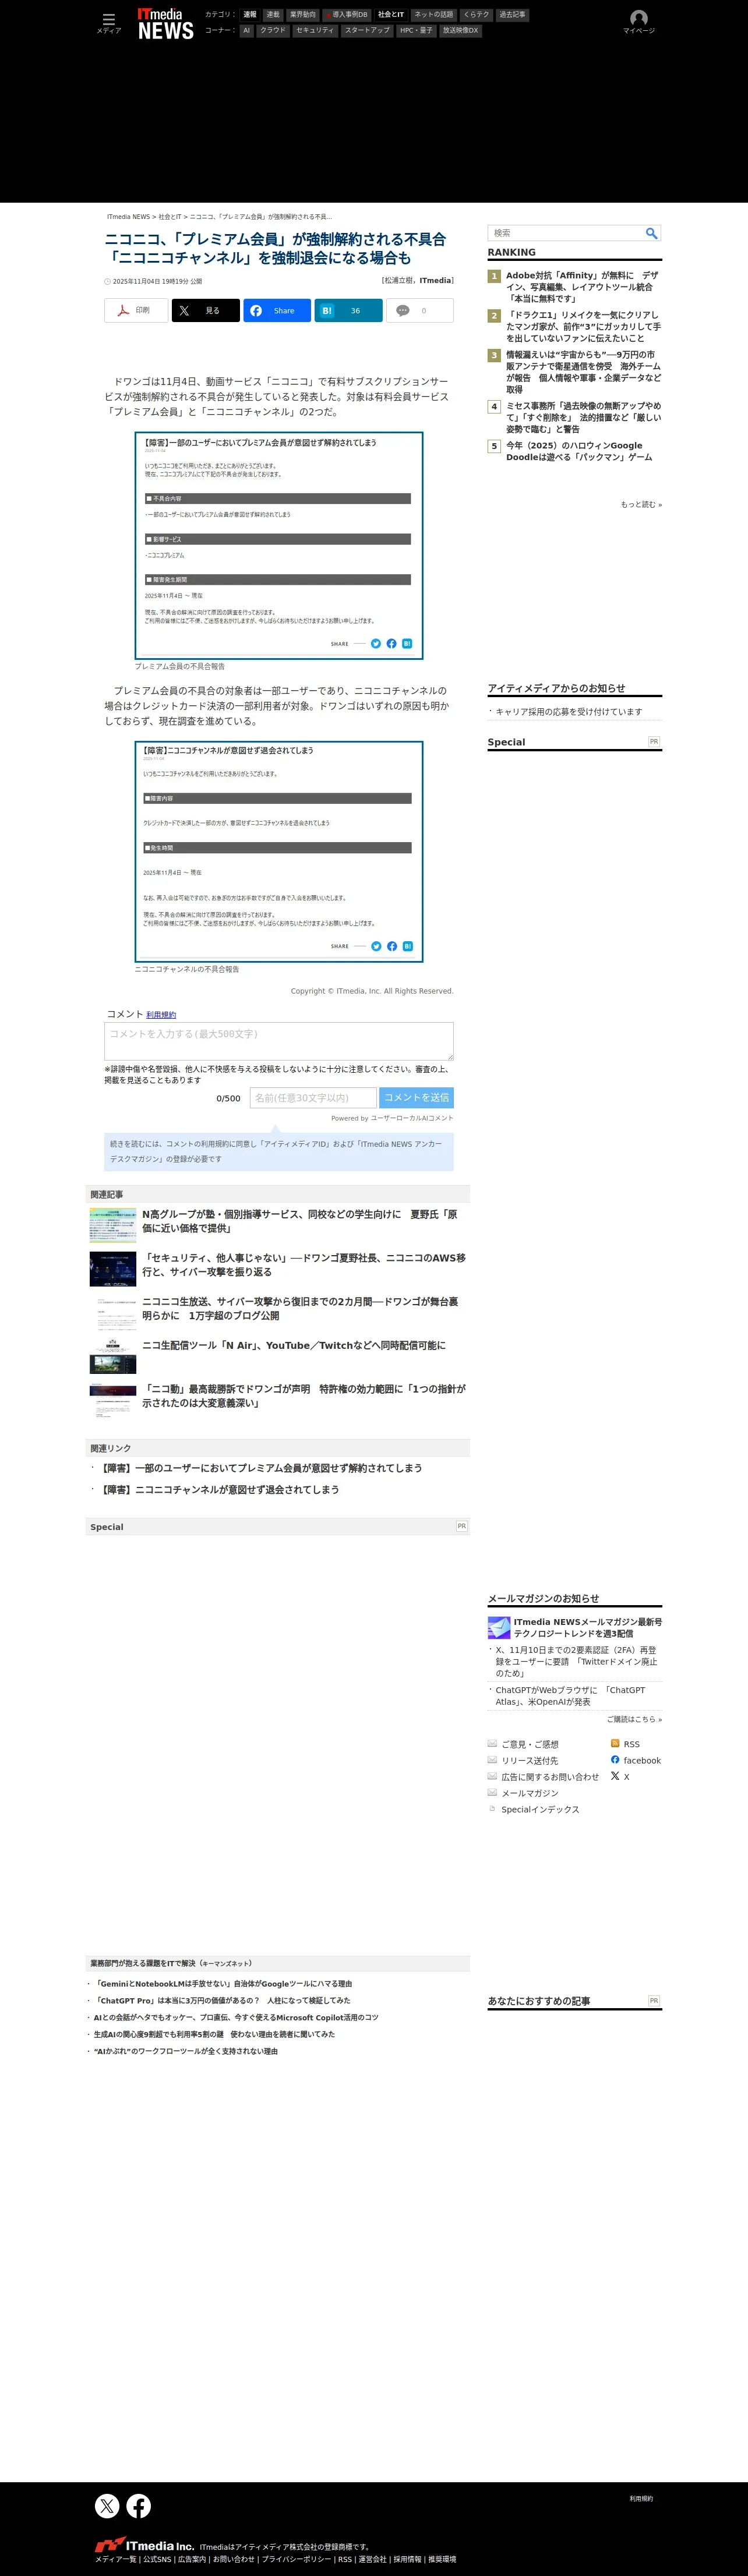
Task: Open ranking item 4 ミセス事務所 article
Action: 583,418
